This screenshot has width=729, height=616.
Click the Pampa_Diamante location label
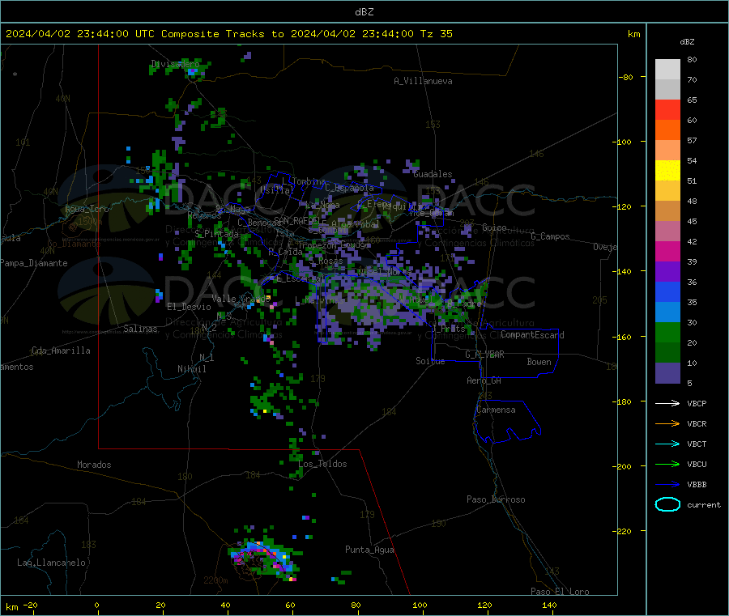[33, 263]
